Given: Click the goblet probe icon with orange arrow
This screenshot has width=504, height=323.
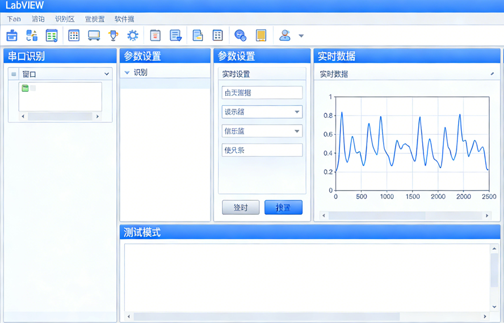Looking at the screenshot, I should (113, 35).
